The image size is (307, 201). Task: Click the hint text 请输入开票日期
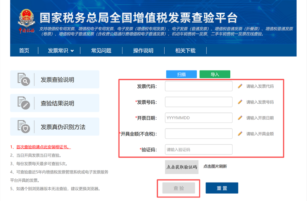click(x=260, y=118)
